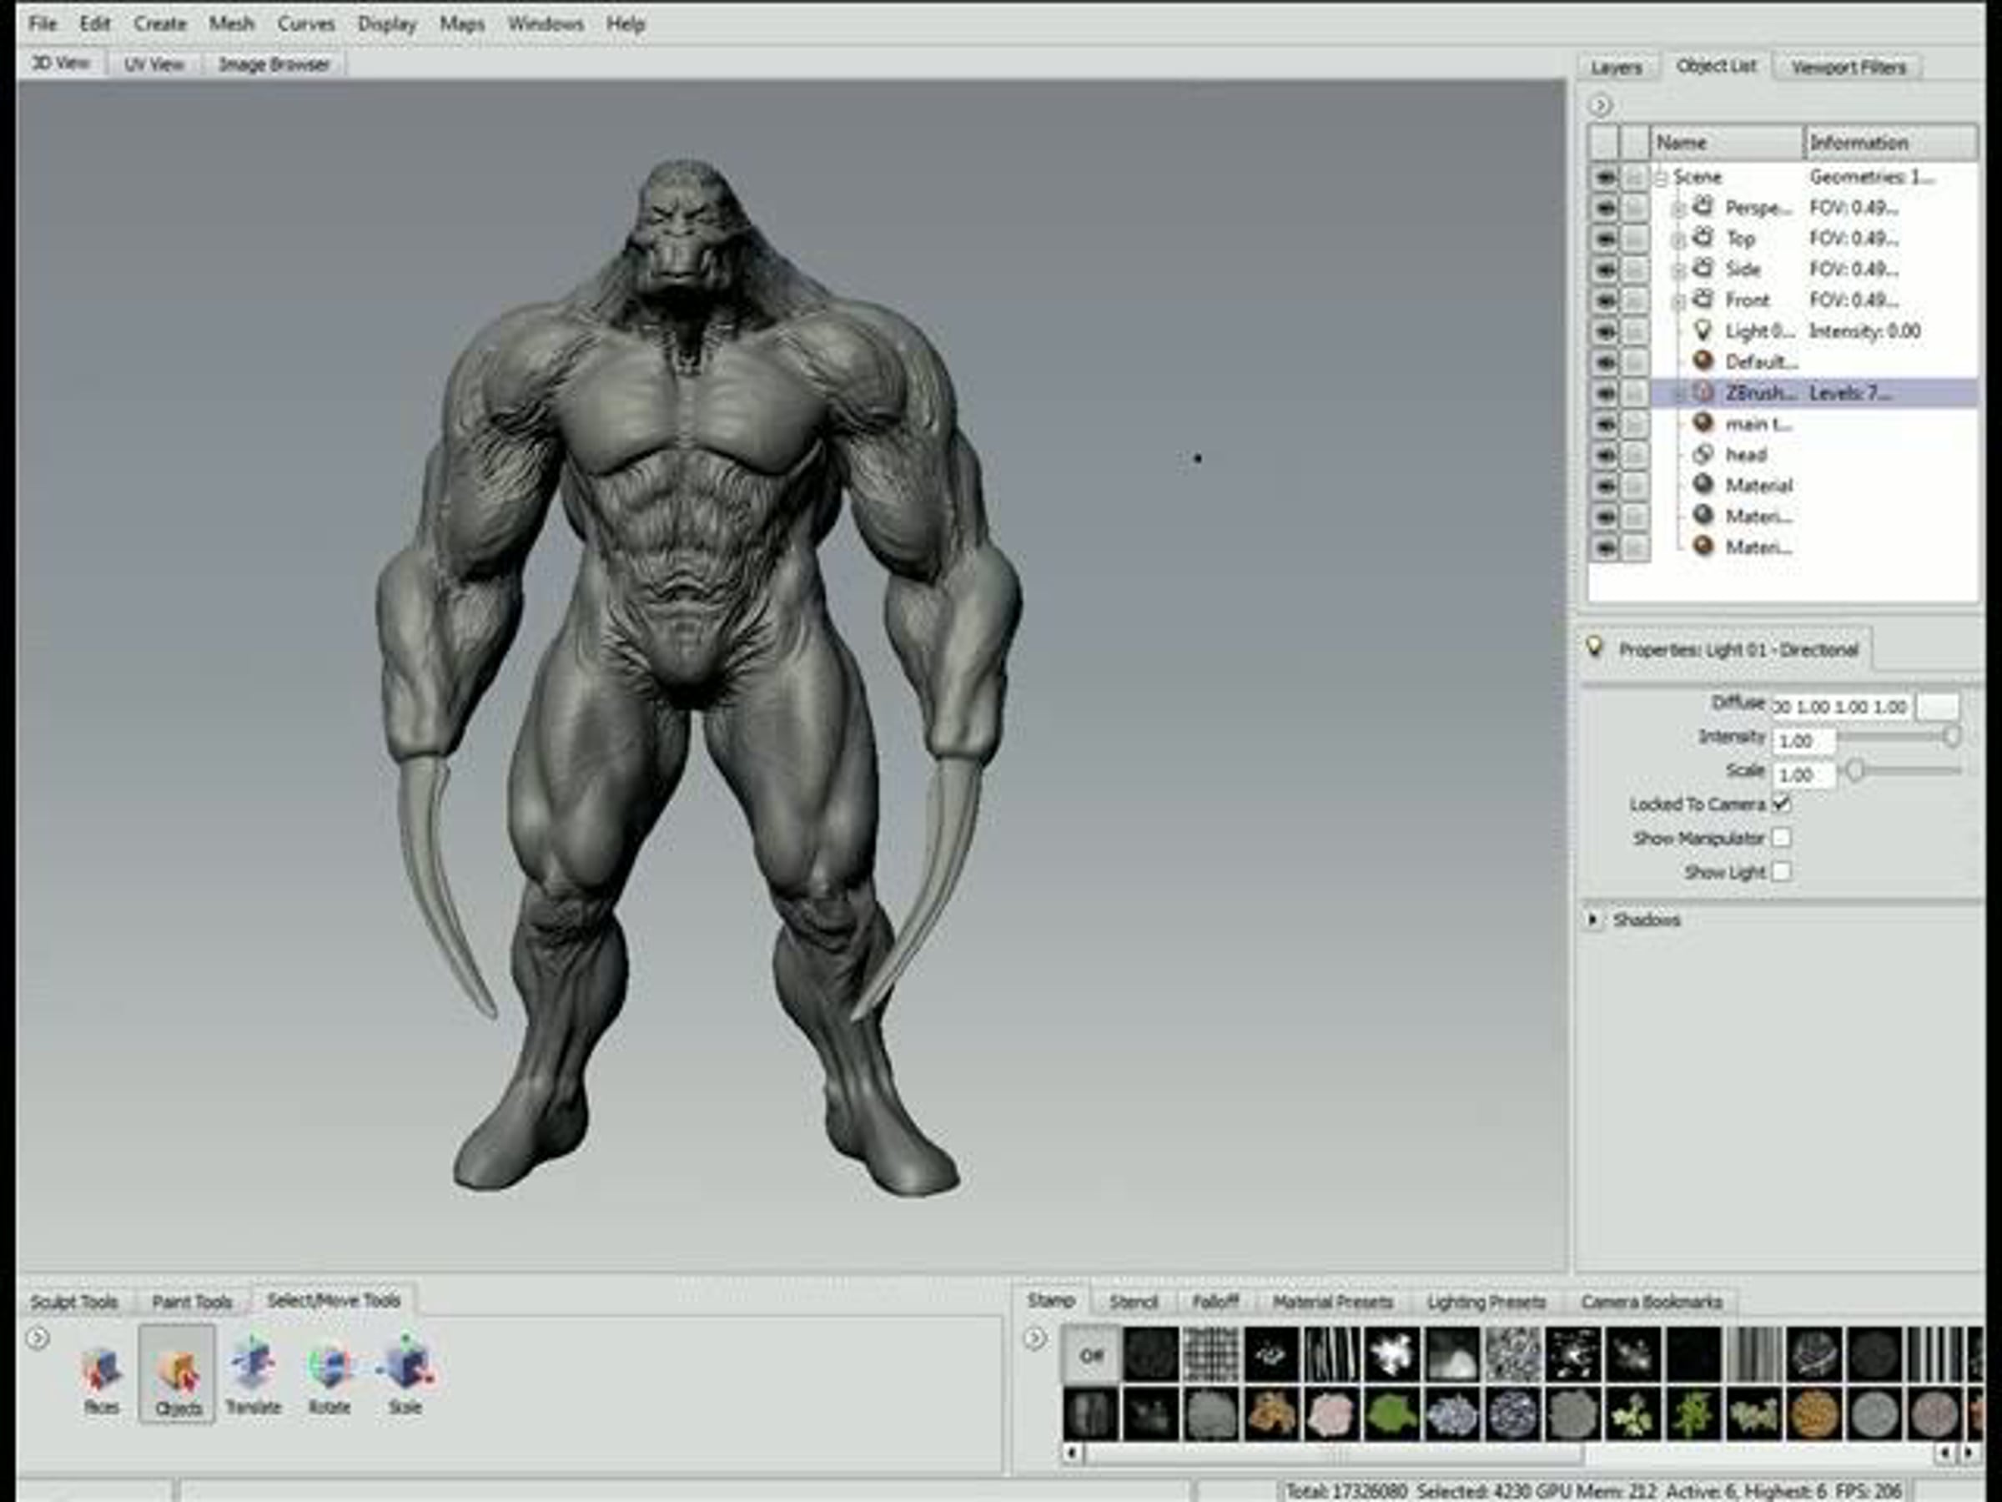Click the Off stamp thumbnail

pos(1090,1354)
